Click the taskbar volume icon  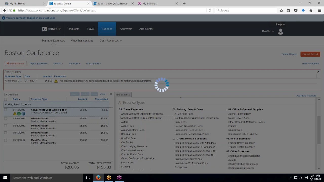(300, 178)
